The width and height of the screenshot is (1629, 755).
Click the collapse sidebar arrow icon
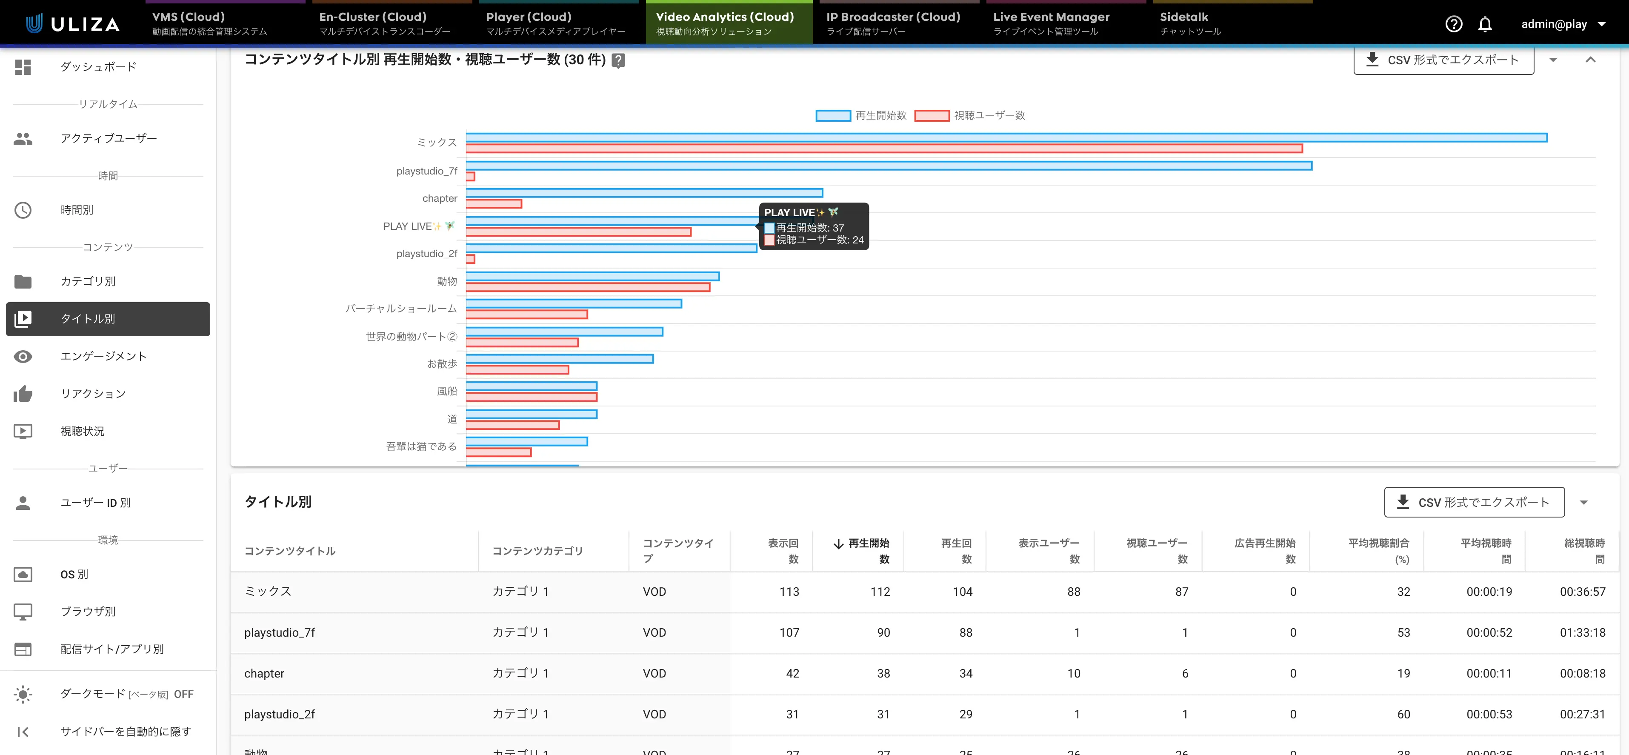click(23, 732)
